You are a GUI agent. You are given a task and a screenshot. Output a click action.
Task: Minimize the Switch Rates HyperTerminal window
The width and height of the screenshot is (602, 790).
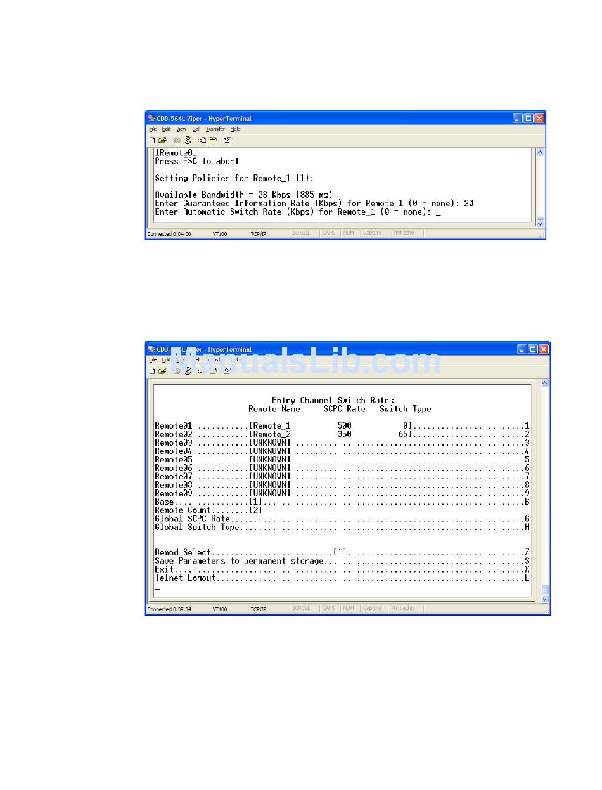[x=522, y=349]
